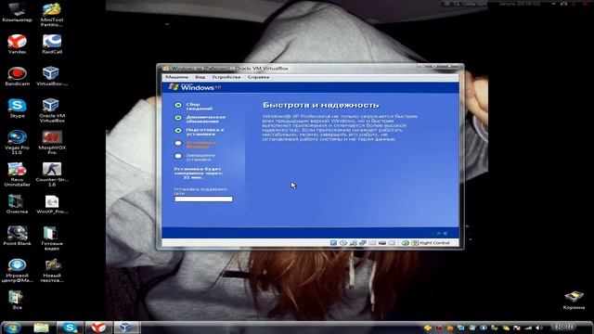The height and width of the screenshot is (334, 594).
Task: Open the Oracle VM VirtualBox desktop shortcut
Action: tap(52, 110)
